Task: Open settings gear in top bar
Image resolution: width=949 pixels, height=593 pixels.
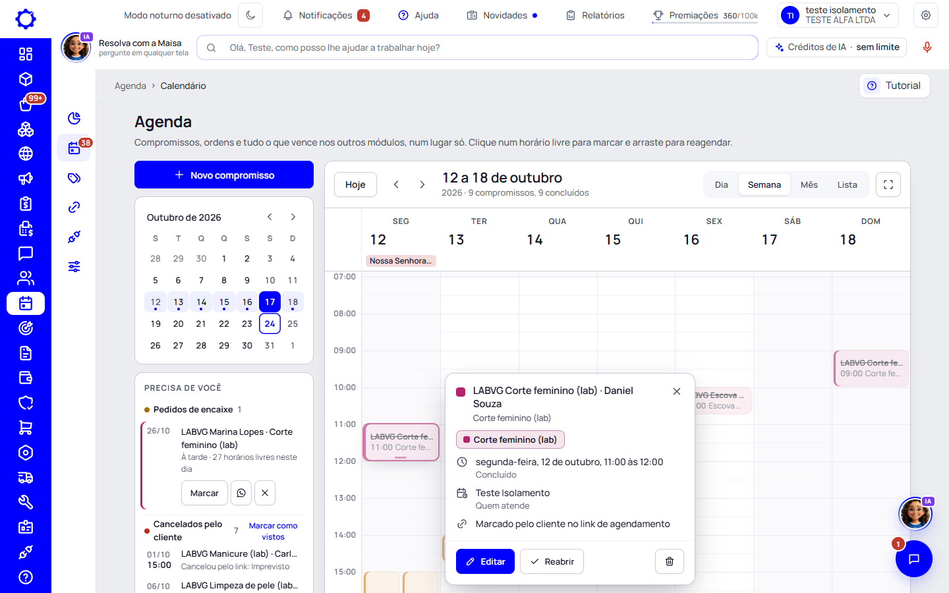Action: [x=926, y=15]
